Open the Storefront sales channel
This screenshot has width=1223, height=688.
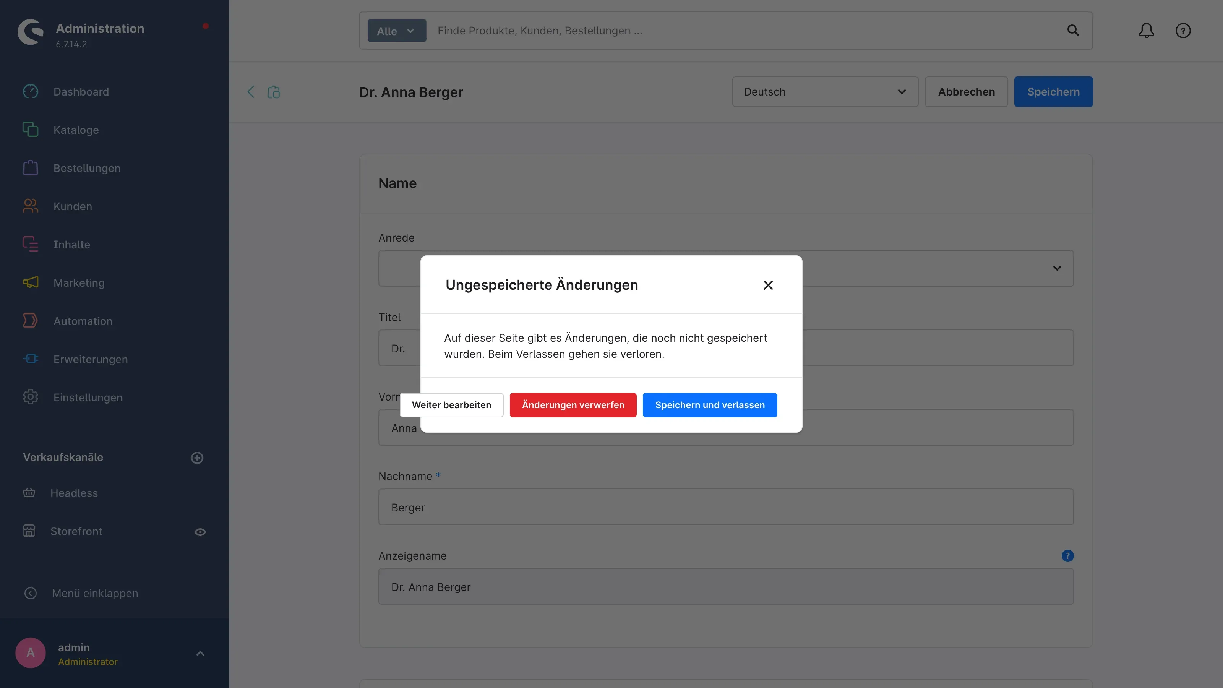tap(76, 531)
